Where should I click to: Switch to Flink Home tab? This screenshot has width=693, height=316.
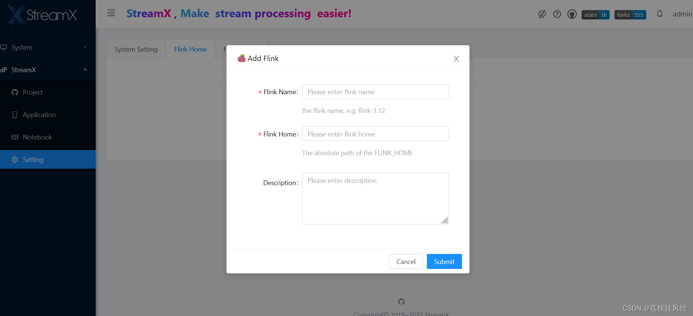coord(190,49)
